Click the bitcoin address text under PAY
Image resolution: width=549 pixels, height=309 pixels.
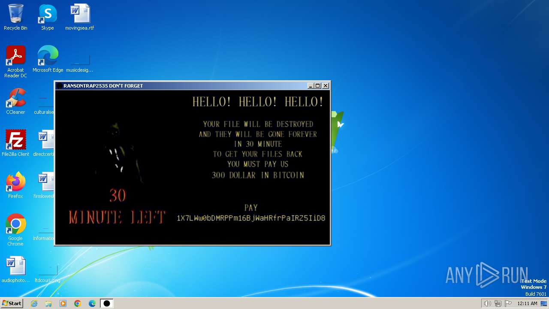pos(251,218)
